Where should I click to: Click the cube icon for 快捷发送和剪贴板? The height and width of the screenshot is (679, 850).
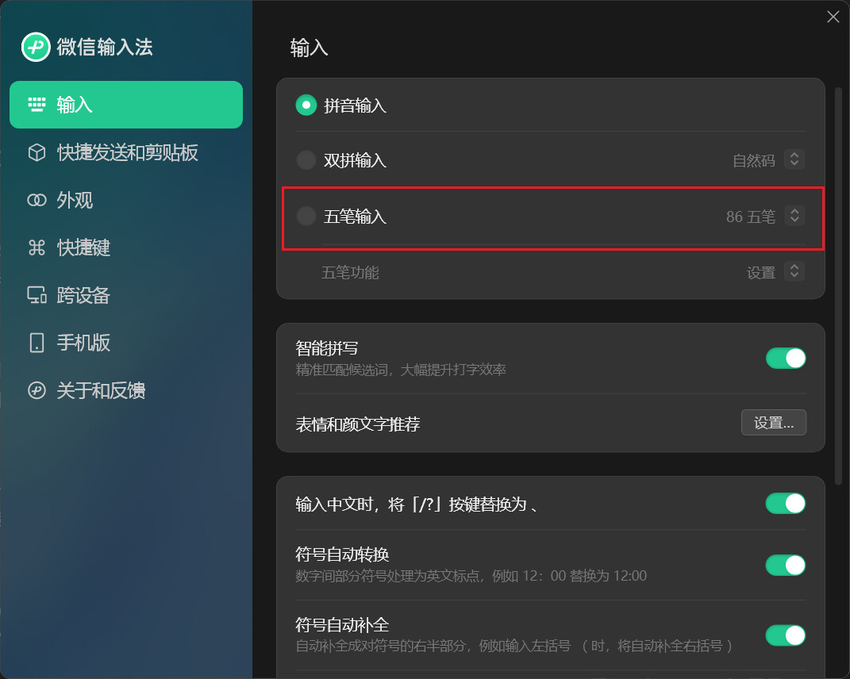click(37, 152)
